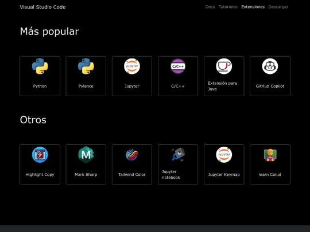Viewport: 310px width, 232px height.
Task: Click the learn Colud label
Action: pyautogui.click(x=270, y=175)
